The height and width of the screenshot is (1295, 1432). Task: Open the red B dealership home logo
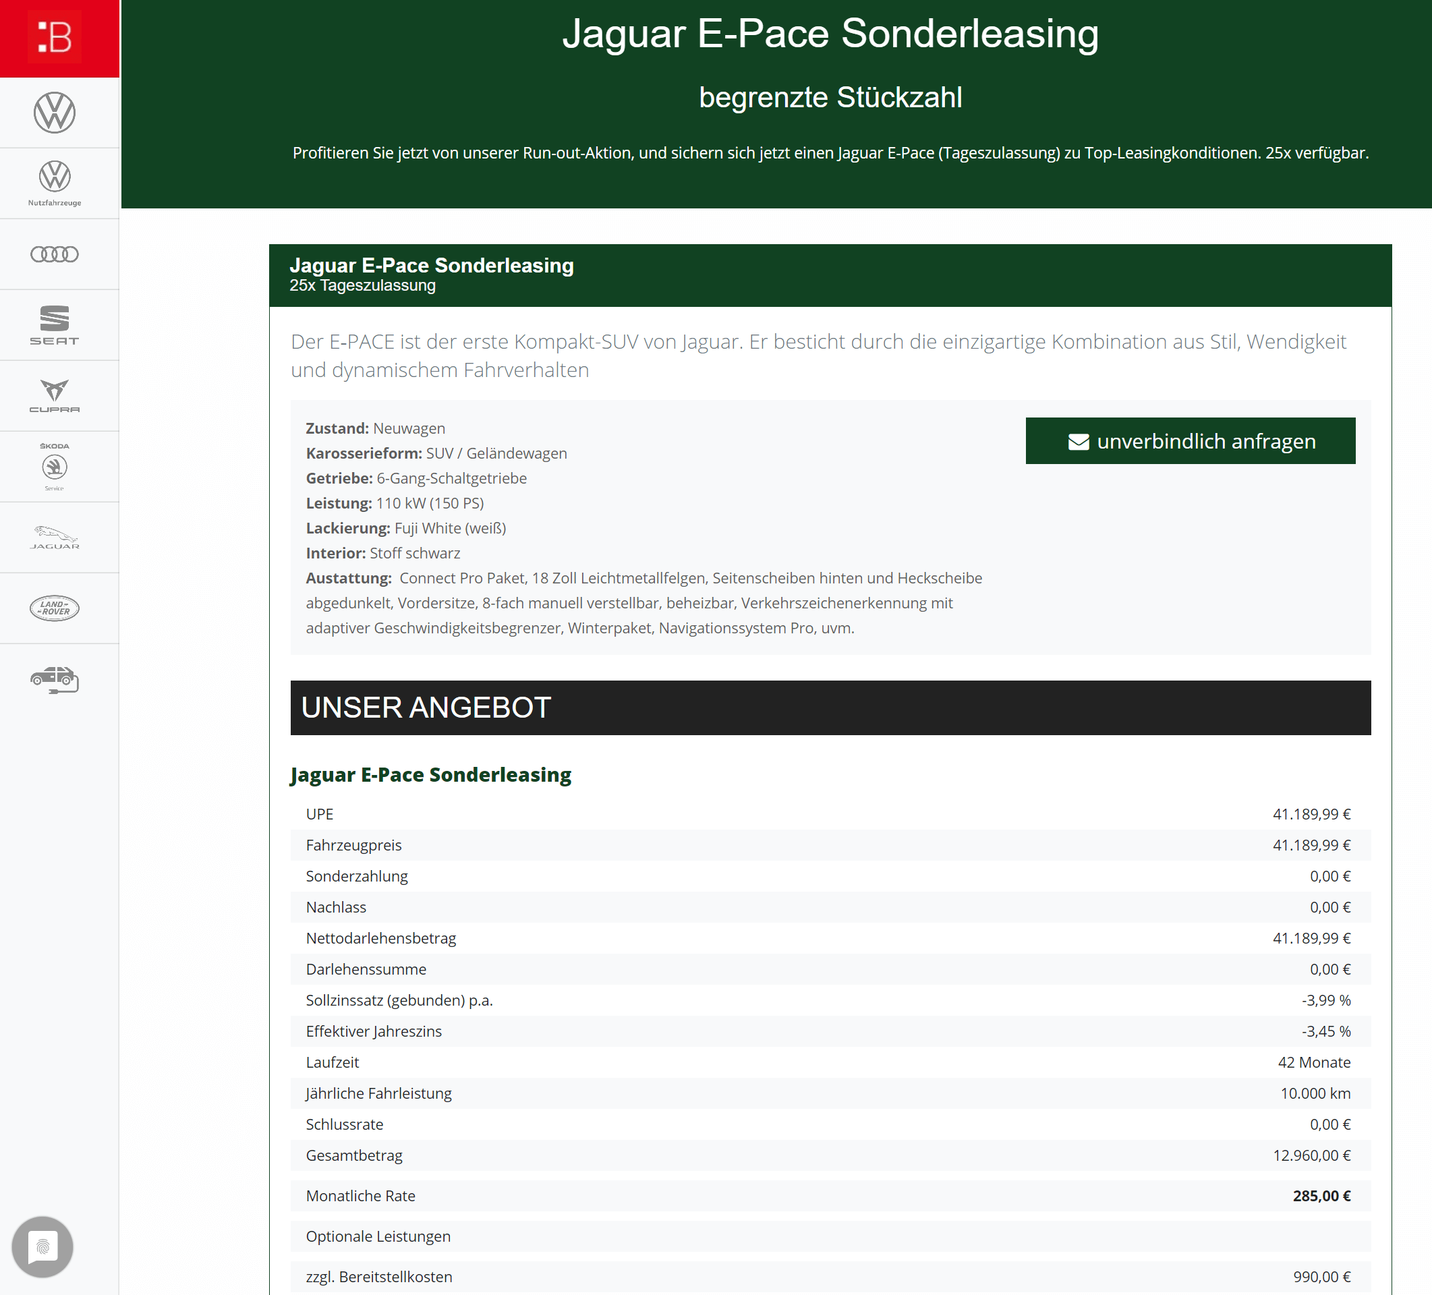(x=55, y=37)
